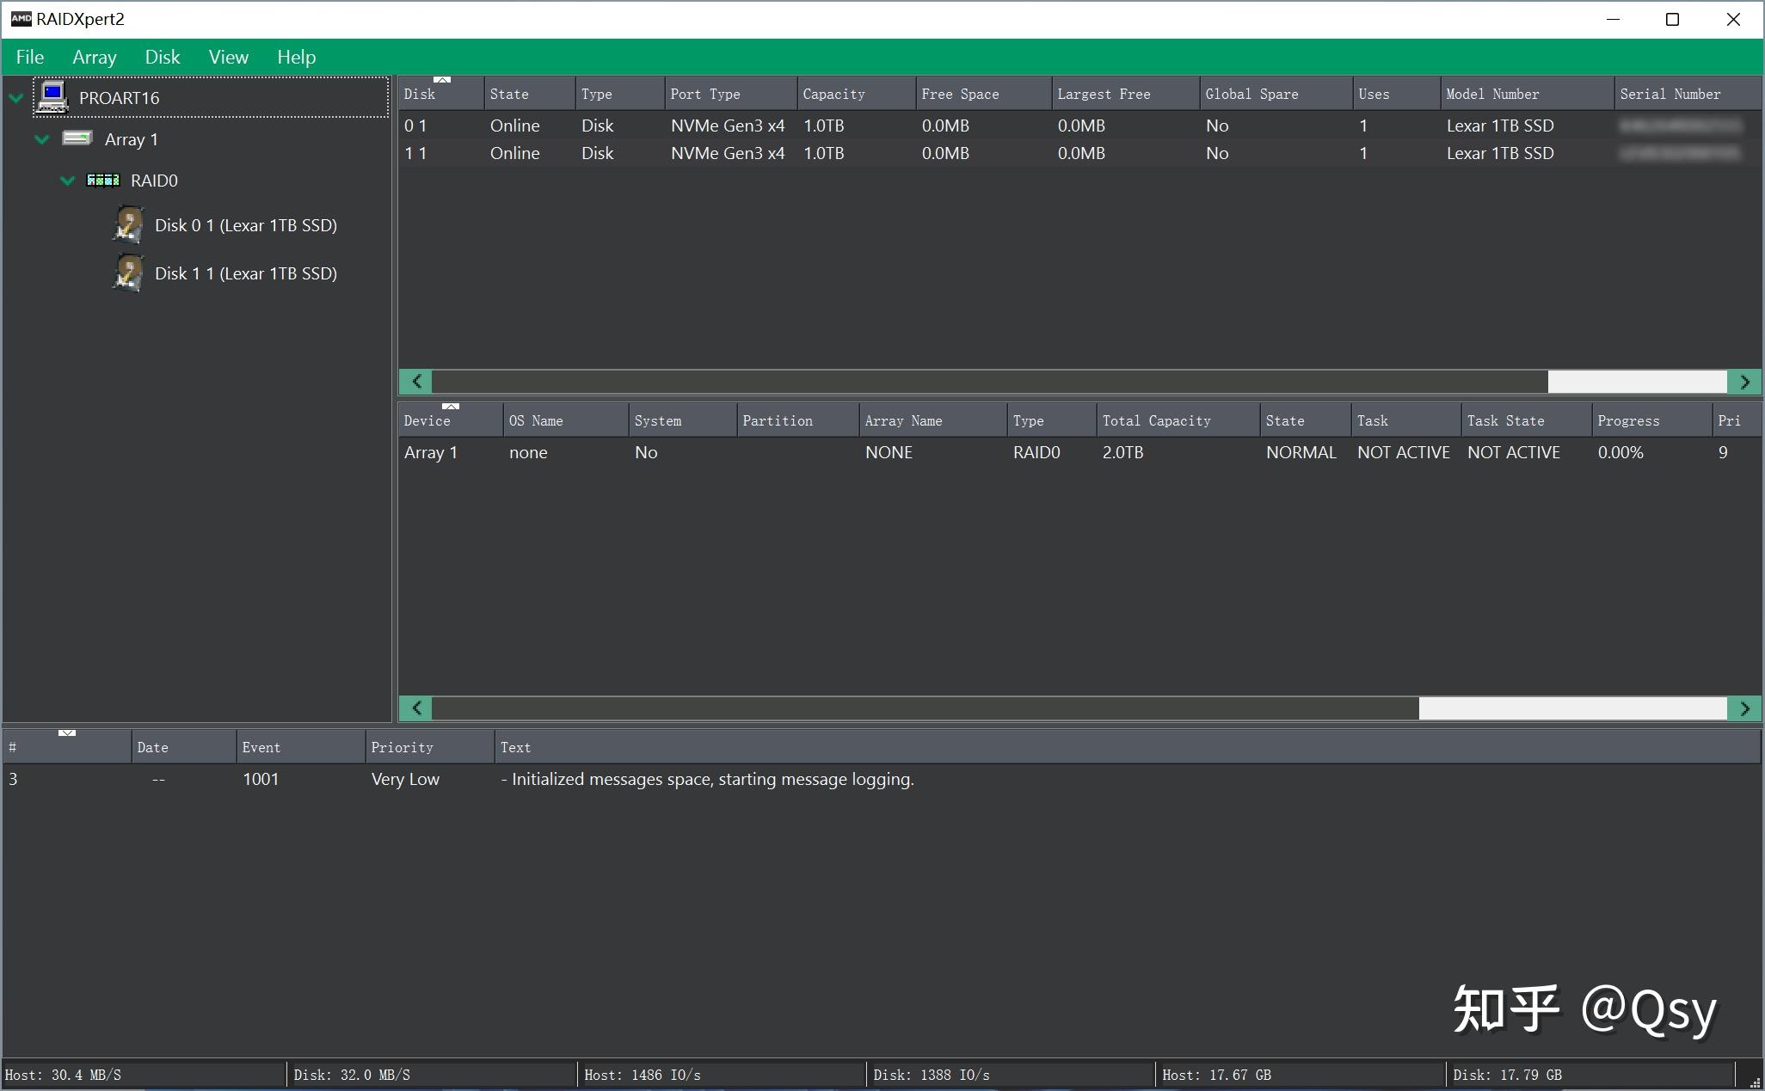Collapse the PROART16 tree node

(15, 98)
